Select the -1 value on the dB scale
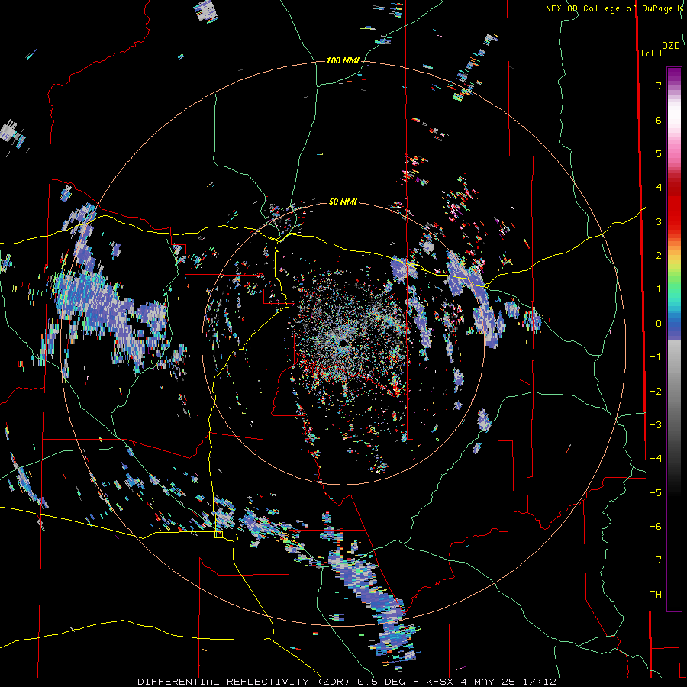Screen dimensions: 687x687 (x=656, y=357)
